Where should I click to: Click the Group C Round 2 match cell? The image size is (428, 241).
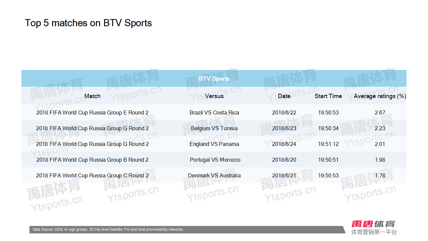coord(92,175)
